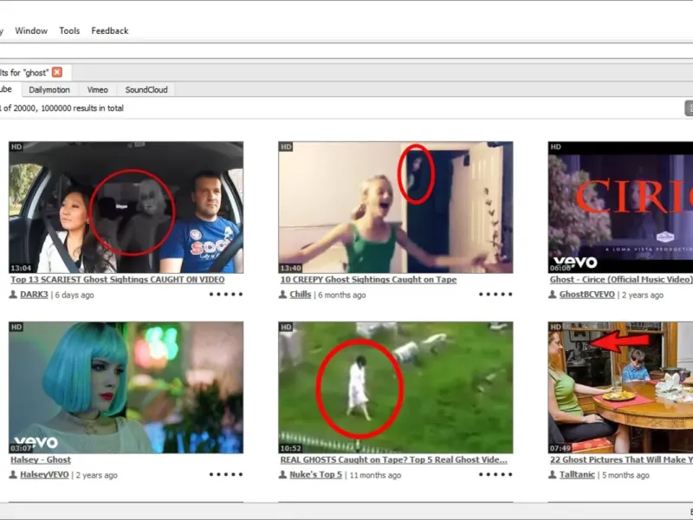693x520 pixels.
Task: Click the "11 months ago" upload date
Action: tap(375, 475)
